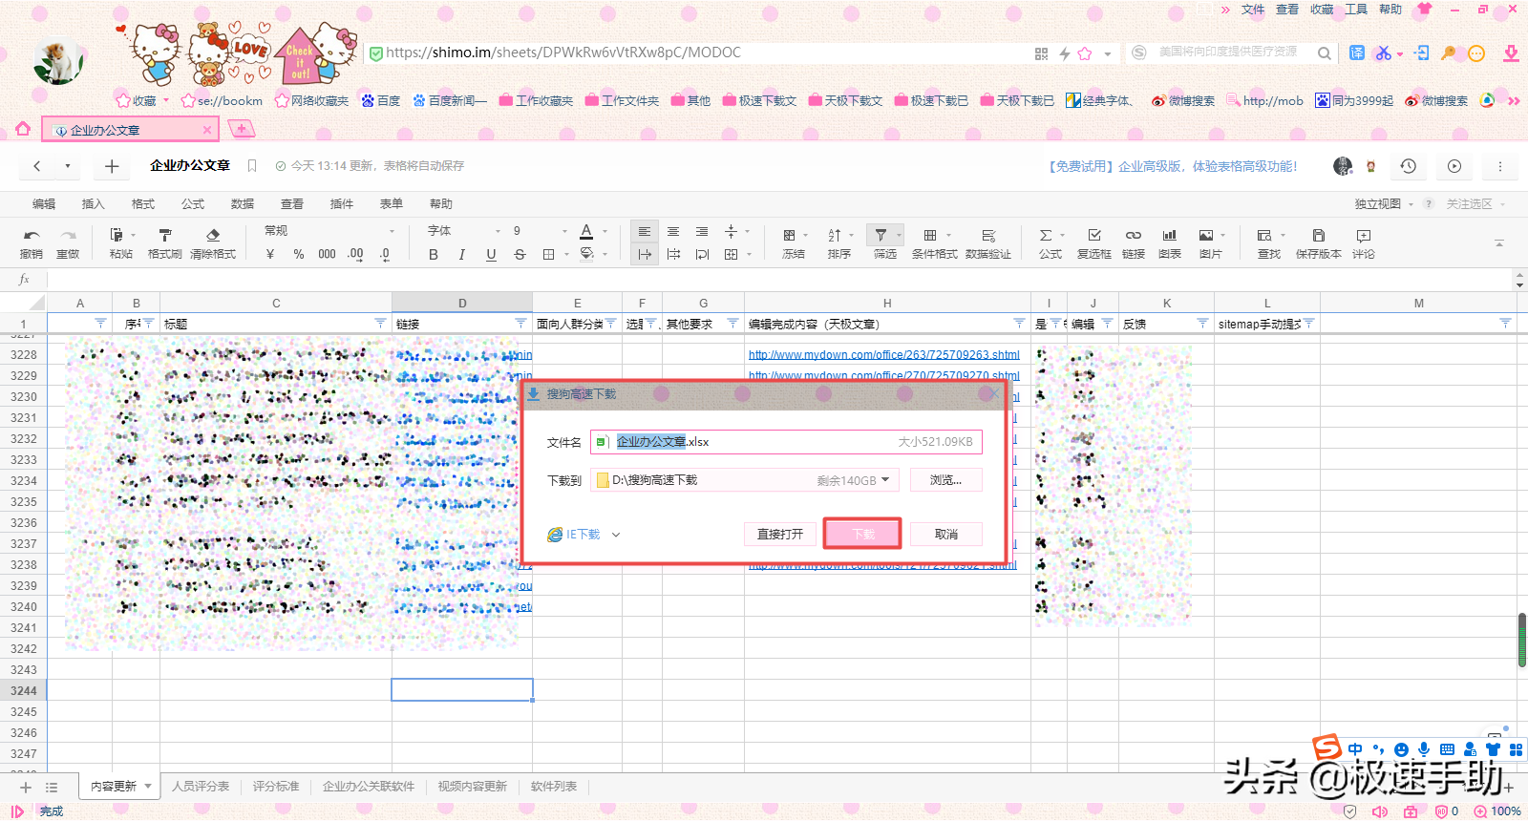Viewport: 1528px width, 821px height.
Task: Toggle underline formatting U
Action: click(491, 254)
